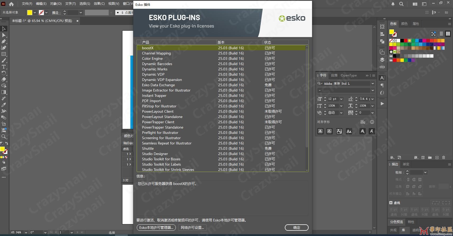Screen dimensions: 453x236
Task: Switch Swatches panel to thumbnail grid view
Action: point(448,34)
